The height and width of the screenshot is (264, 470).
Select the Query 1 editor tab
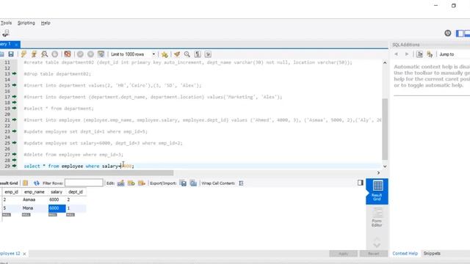tap(6, 44)
